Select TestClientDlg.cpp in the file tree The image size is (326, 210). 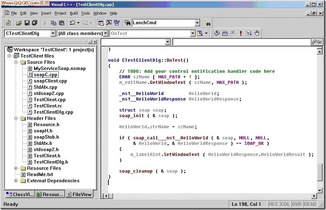pyautogui.click(x=54, y=112)
